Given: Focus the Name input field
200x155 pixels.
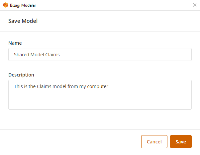Looking at the screenshot, I should (100, 54).
